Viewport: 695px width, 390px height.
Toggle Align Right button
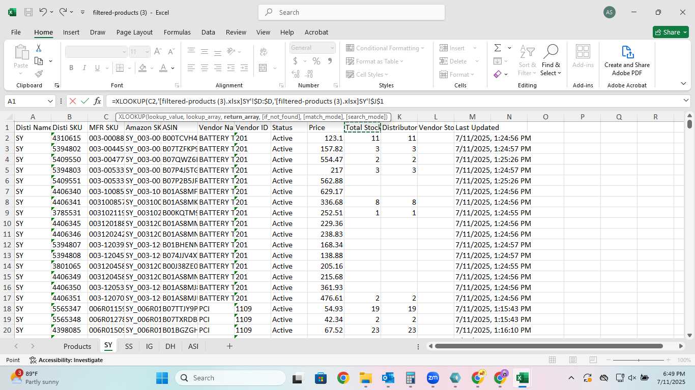[x=218, y=68]
